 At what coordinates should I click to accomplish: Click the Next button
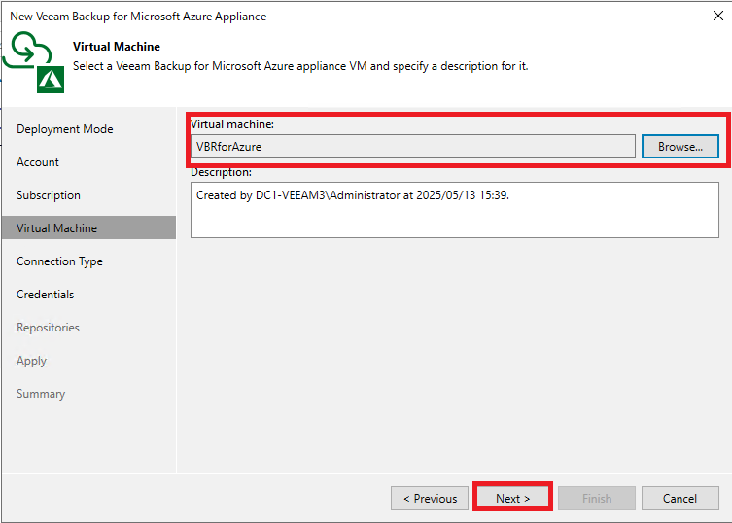point(512,499)
